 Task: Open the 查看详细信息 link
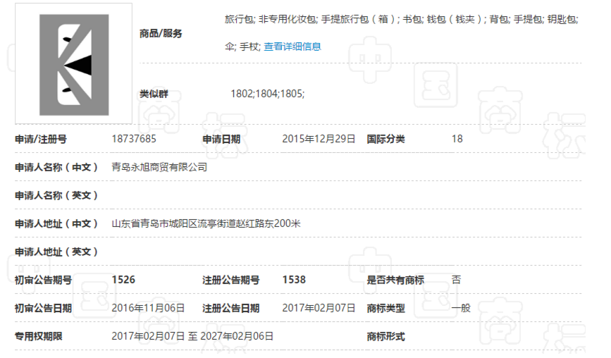click(292, 47)
